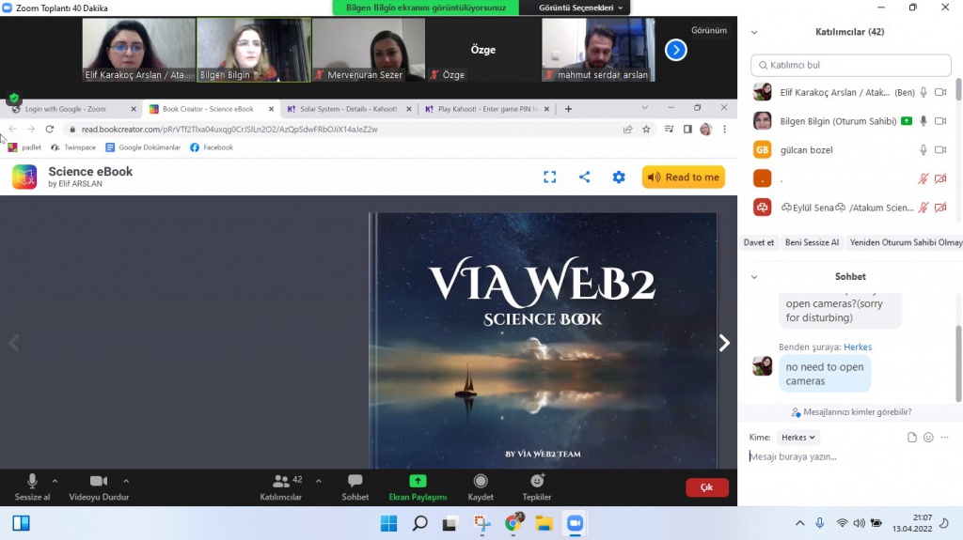Screen dimensions: 963x540
Task: Collapse Sohbet chat panel chevron
Action: coord(754,277)
